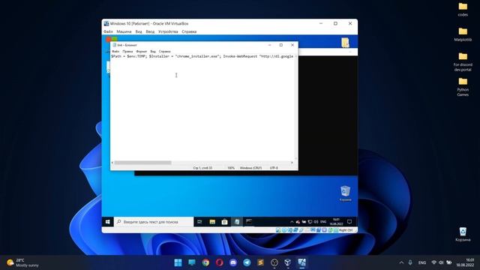Open the guest notification center icon

[x=349, y=222]
